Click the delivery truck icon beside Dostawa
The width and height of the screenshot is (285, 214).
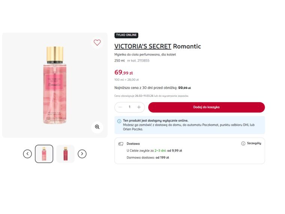coord(121,144)
